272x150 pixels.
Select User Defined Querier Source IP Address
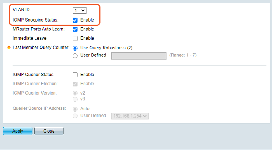coord(75,116)
